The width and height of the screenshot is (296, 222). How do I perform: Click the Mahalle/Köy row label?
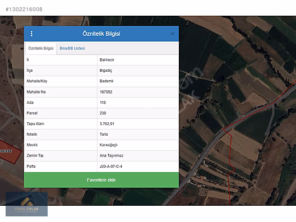37,81
